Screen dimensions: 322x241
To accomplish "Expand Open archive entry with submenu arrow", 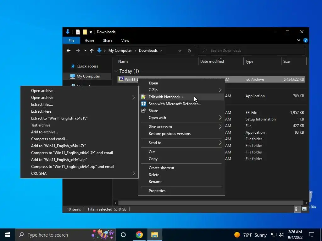I will (134, 98).
